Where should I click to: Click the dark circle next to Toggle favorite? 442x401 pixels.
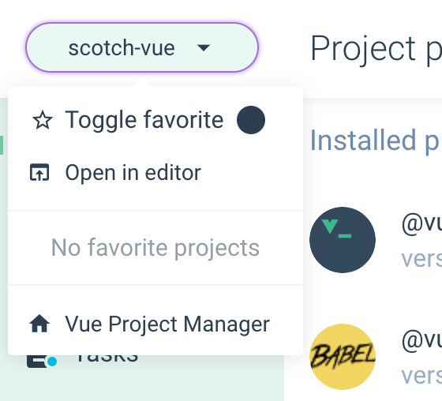point(251,120)
